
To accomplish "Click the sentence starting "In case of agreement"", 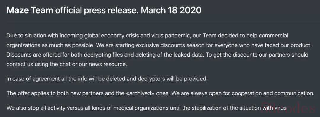I will [x=107, y=79].
